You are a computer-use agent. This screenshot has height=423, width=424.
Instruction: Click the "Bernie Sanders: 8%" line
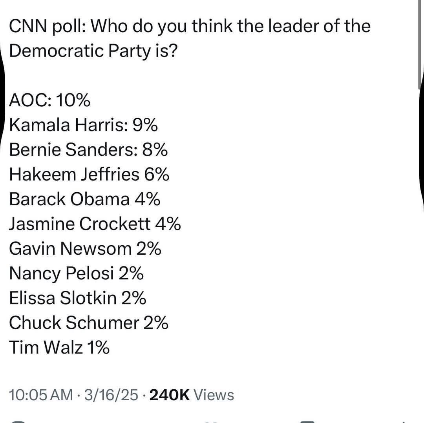click(88, 150)
